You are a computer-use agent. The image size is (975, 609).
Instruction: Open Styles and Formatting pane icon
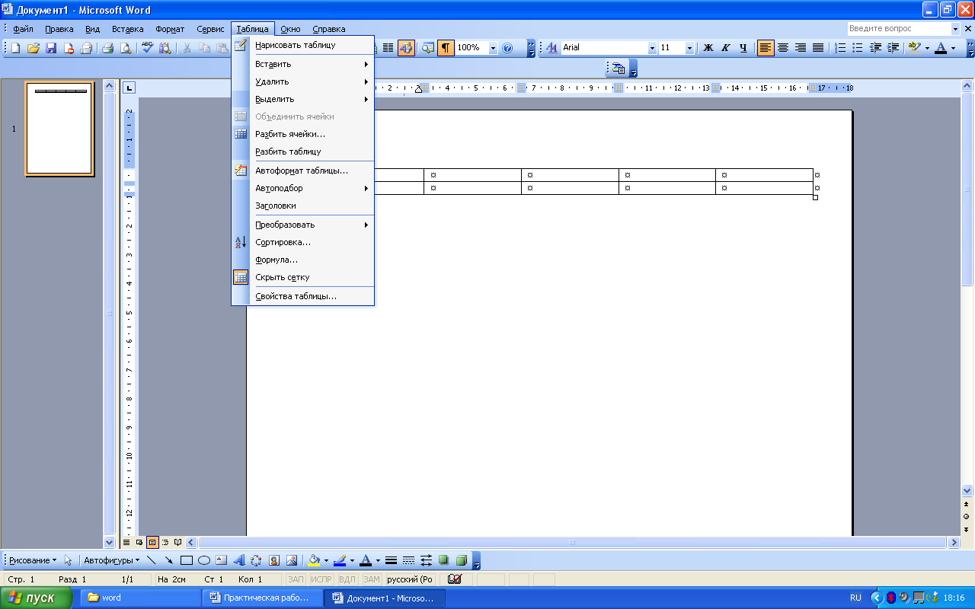(552, 48)
